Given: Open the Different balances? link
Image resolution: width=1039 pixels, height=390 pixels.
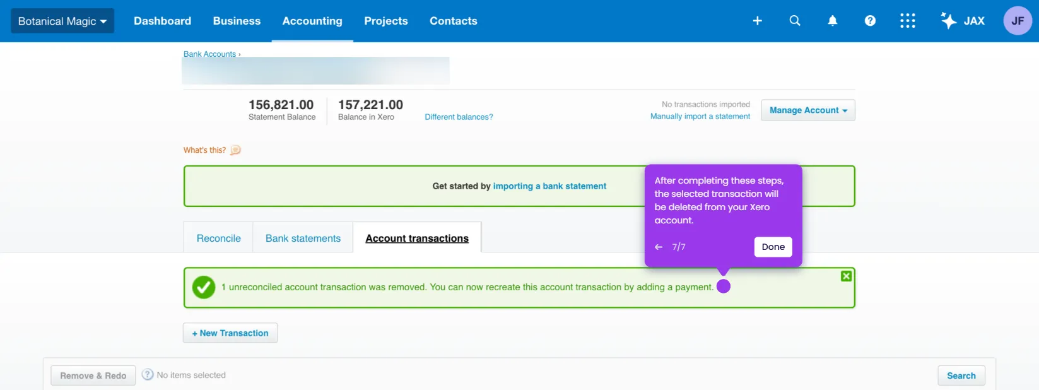Looking at the screenshot, I should (x=459, y=117).
